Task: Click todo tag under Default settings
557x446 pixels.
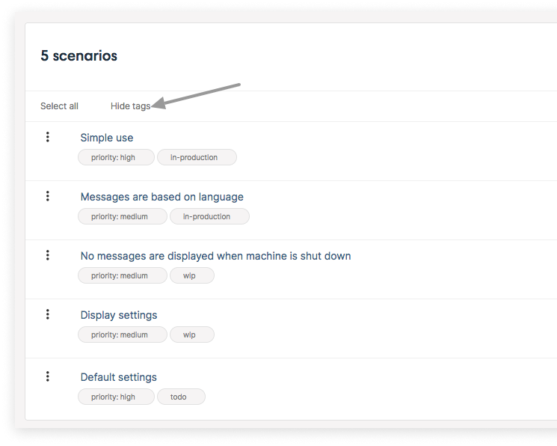Action: pyautogui.click(x=181, y=397)
